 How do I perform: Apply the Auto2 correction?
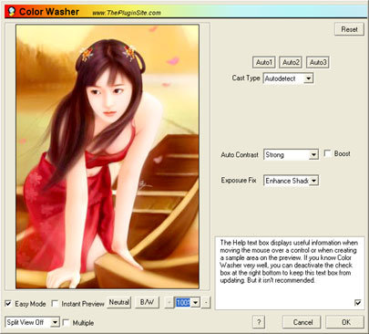point(291,62)
